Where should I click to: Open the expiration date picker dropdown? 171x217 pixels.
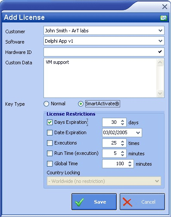138,133
